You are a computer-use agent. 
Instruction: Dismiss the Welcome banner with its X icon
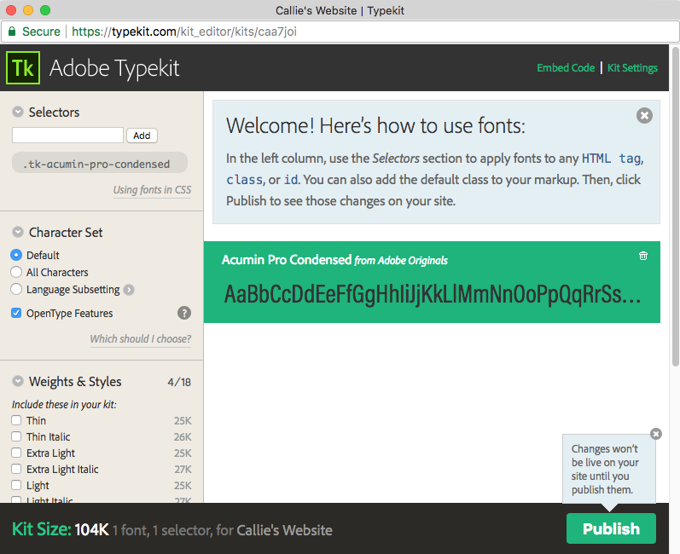pos(644,116)
